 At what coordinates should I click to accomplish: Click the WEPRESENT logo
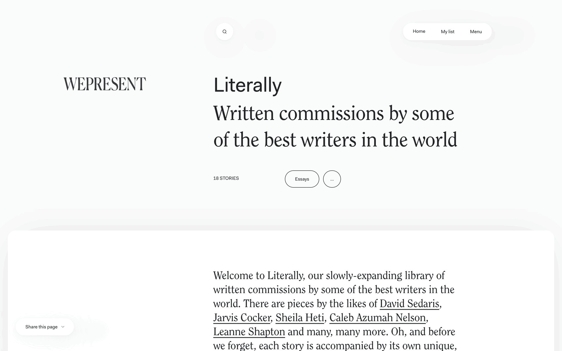click(x=104, y=84)
